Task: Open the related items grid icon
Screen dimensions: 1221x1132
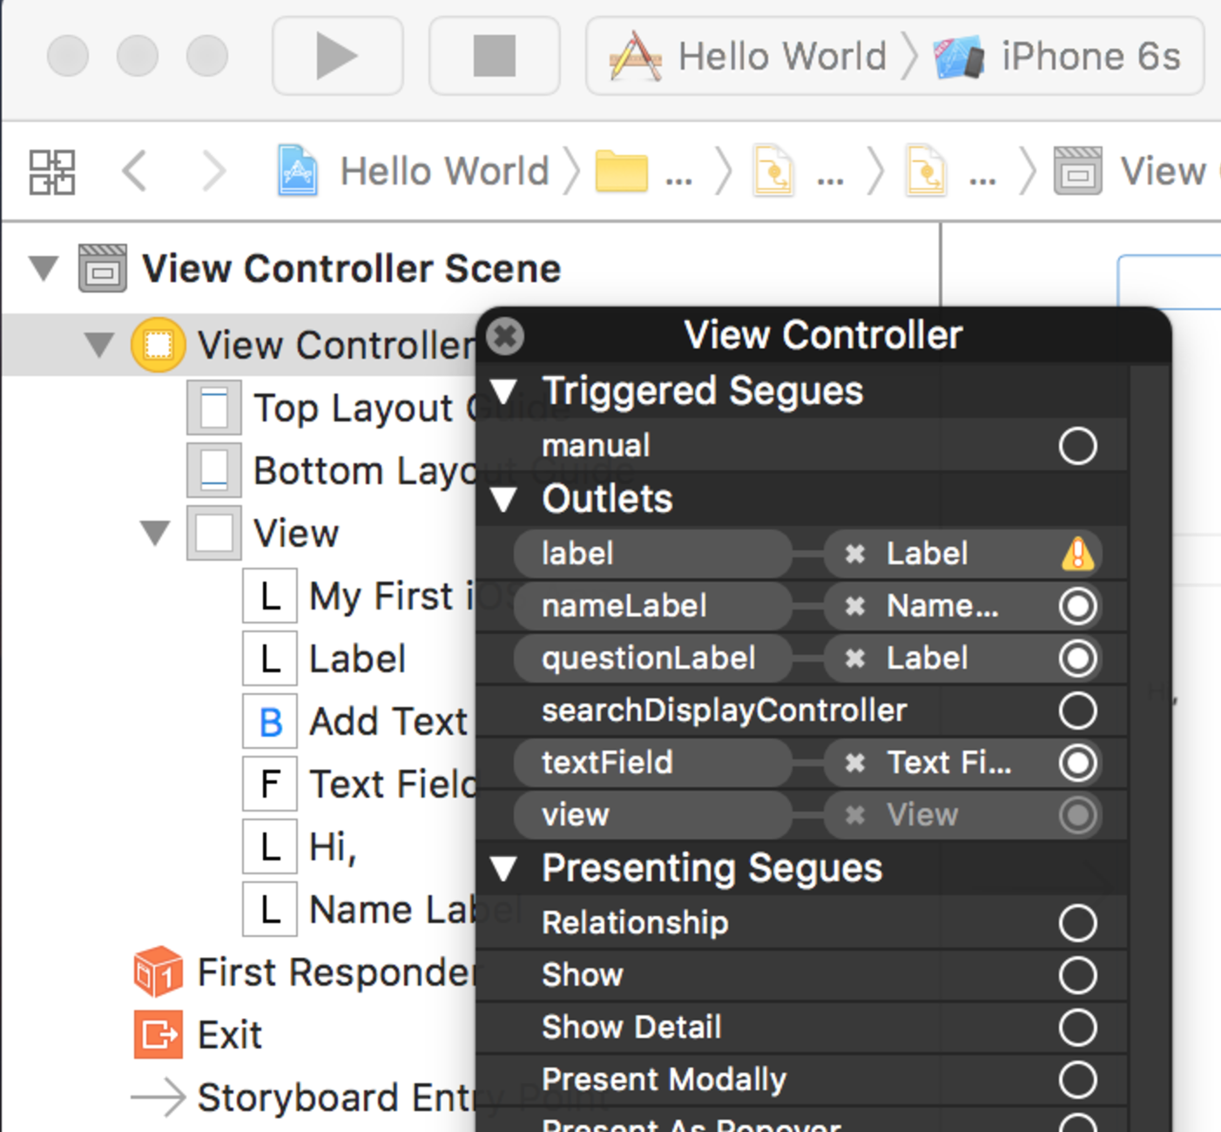Action: [x=52, y=172]
